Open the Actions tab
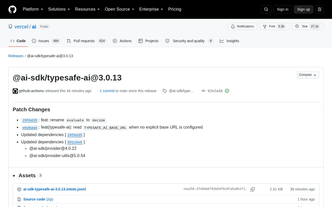Image resolution: width=332 pixels, height=207 pixels. tap(122, 41)
